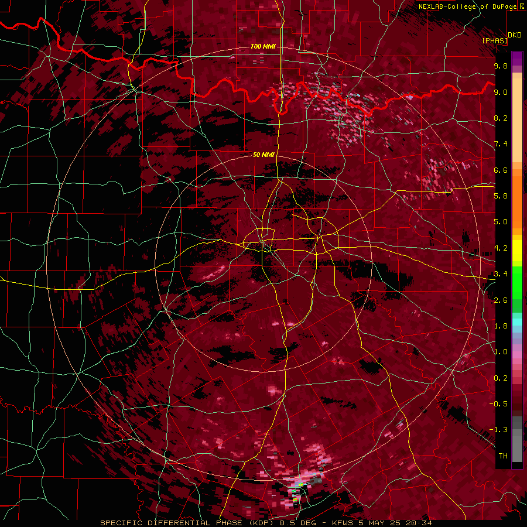Click the 4.2 scale value
Viewport: 527px width, 527px height.
click(501, 248)
